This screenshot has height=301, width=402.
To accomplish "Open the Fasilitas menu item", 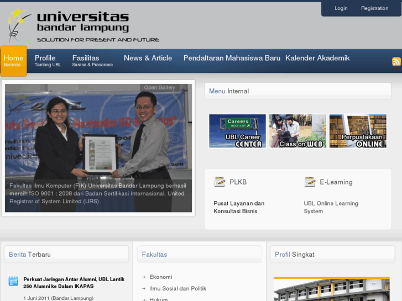I will pos(92,61).
